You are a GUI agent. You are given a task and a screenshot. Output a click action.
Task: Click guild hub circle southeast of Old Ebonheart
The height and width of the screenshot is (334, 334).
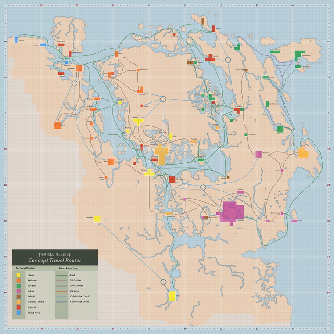click(203, 187)
